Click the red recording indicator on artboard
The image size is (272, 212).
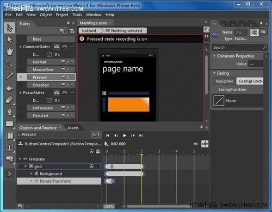[x=82, y=38]
